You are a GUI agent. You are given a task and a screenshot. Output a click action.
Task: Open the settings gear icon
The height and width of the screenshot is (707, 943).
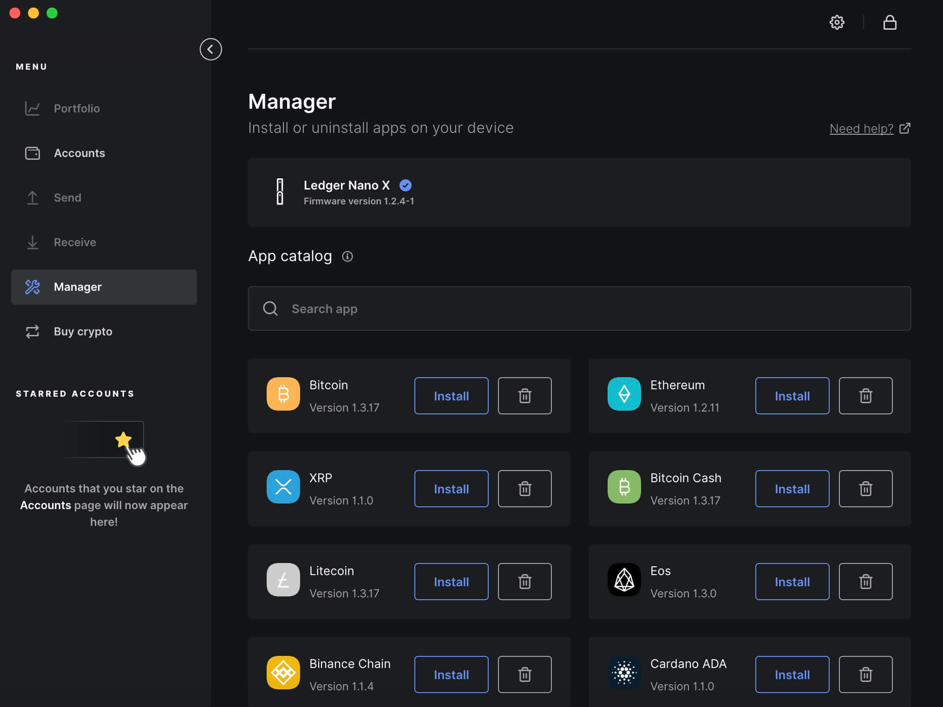coord(837,22)
